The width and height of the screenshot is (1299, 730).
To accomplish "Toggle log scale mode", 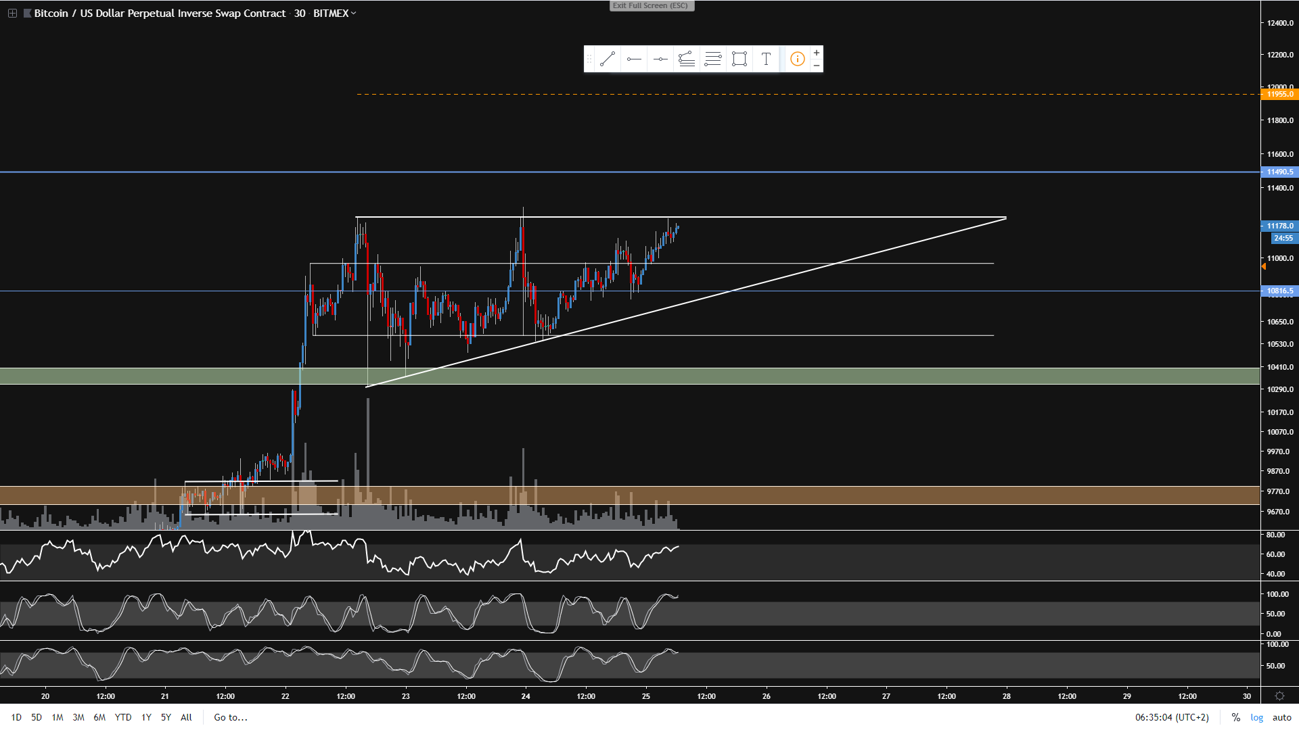I will [1256, 717].
